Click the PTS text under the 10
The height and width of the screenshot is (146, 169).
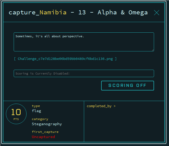(x=16, y=119)
